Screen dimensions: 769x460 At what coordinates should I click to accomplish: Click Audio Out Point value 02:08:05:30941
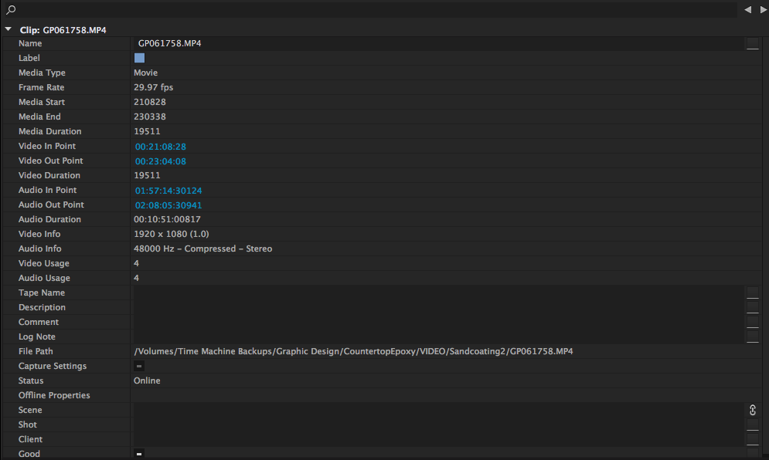coord(168,205)
